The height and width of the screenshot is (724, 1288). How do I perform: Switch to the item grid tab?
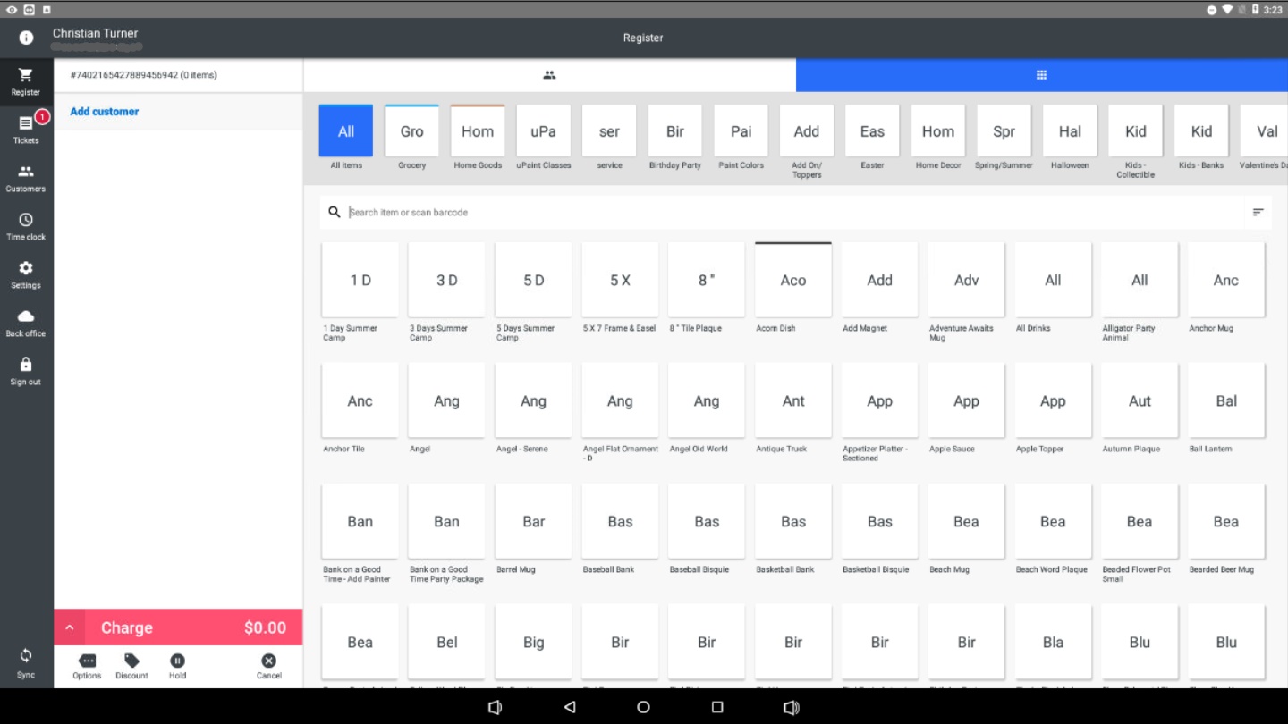click(1041, 75)
